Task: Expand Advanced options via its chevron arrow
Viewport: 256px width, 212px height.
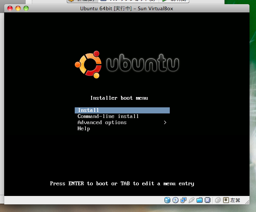Action: [165, 122]
